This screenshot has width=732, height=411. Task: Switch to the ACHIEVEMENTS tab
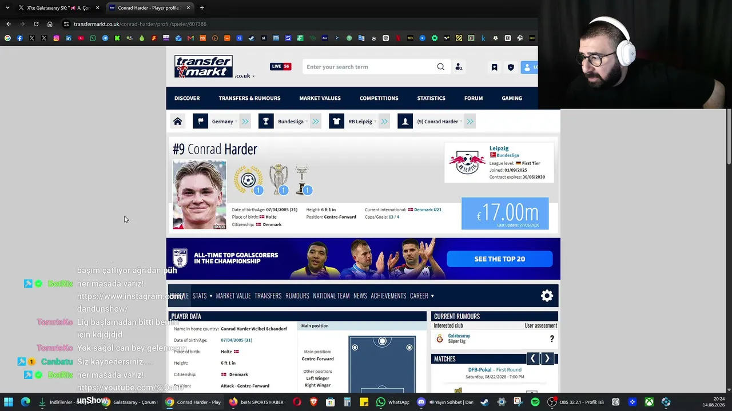coord(388,296)
